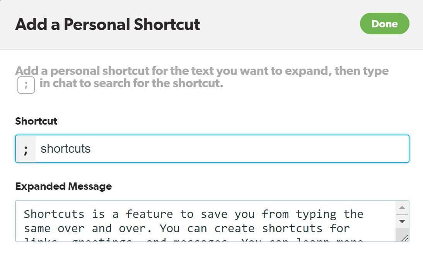The image size is (423, 265).
Task: Select the Done button's checkmark area
Action: [385, 24]
